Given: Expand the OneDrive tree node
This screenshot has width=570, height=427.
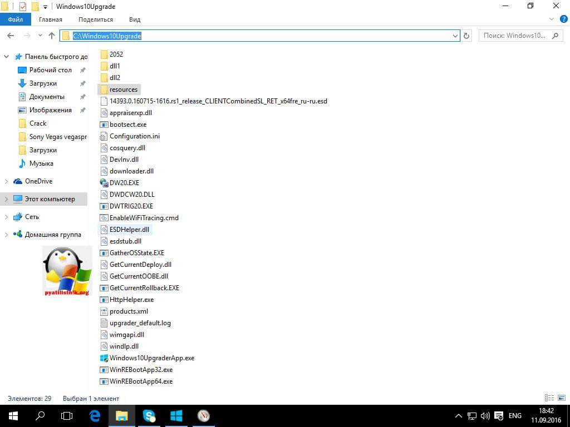Looking at the screenshot, I should [6, 181].
